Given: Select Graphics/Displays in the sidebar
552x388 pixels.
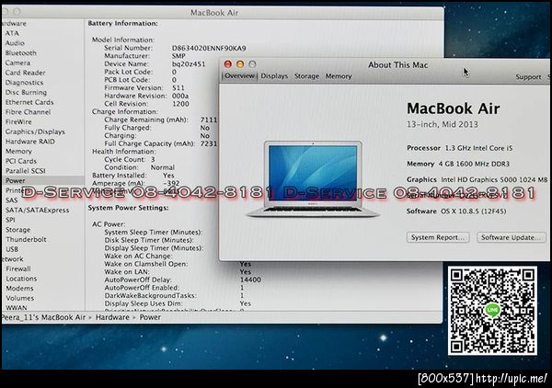Looking at the screenshot, I should coord(35,131).
